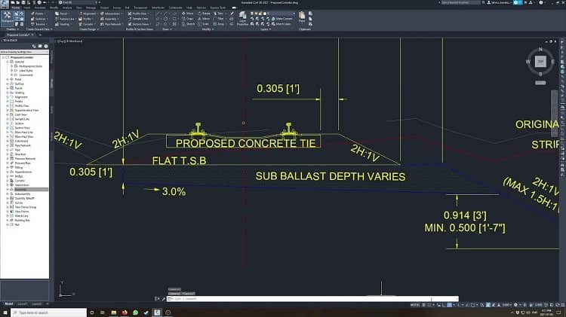Open File Explorer from the taskbar
Viewport: 566px width, 317px height.
coord(114,312)
